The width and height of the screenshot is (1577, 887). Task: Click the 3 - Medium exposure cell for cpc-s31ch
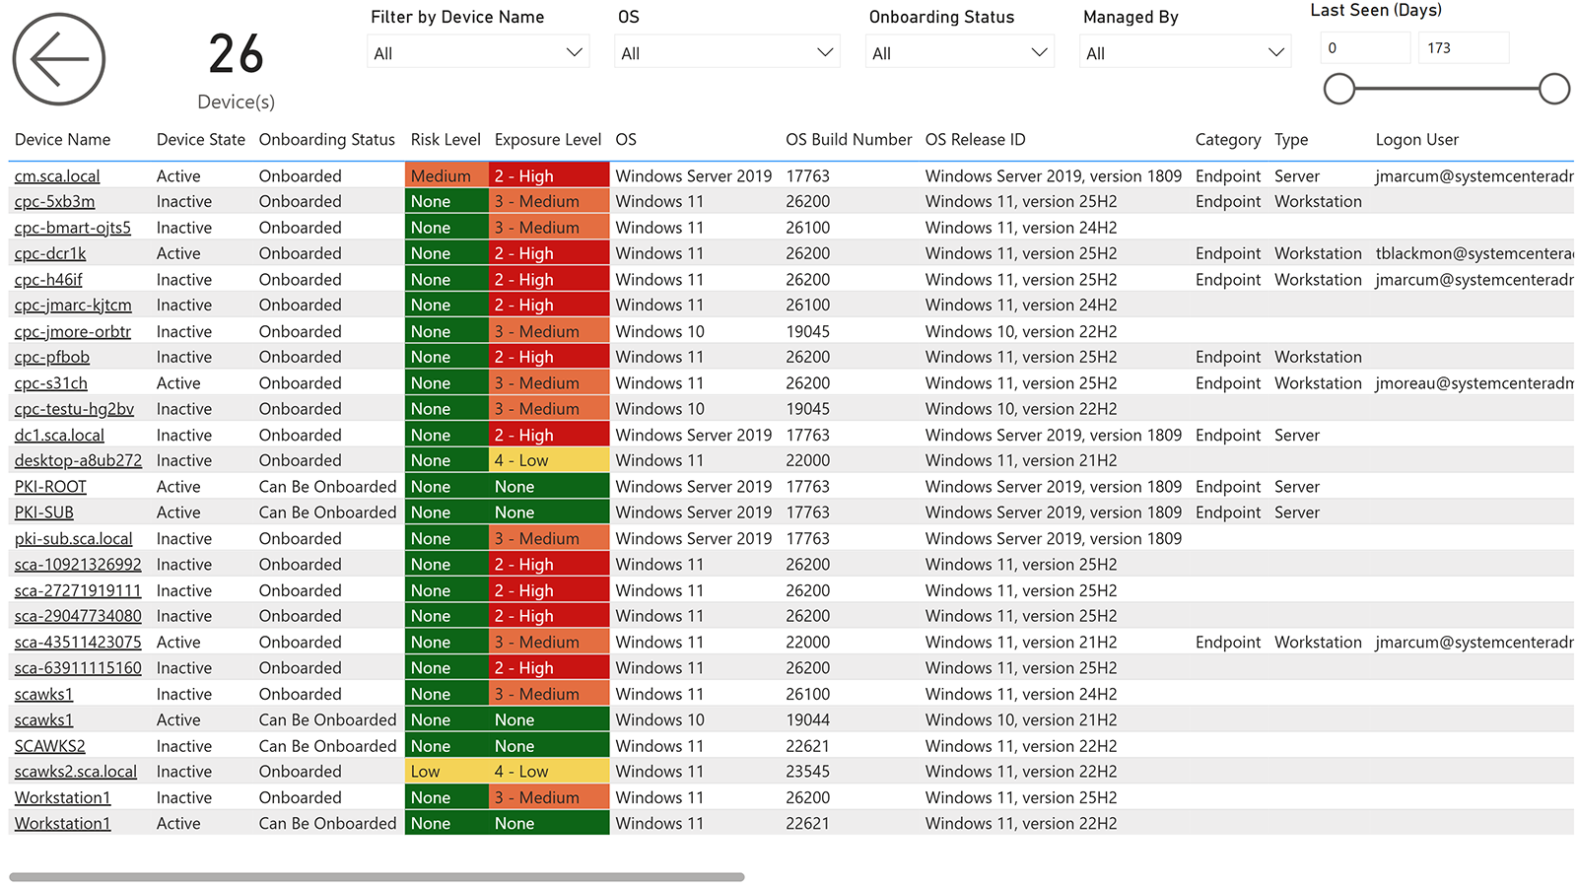(549, 383)
